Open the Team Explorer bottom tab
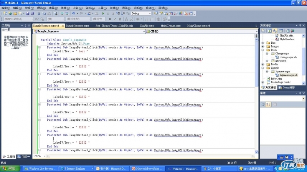Screen dimensions: 307x172 pyautogui.click(x=287, y=88)
